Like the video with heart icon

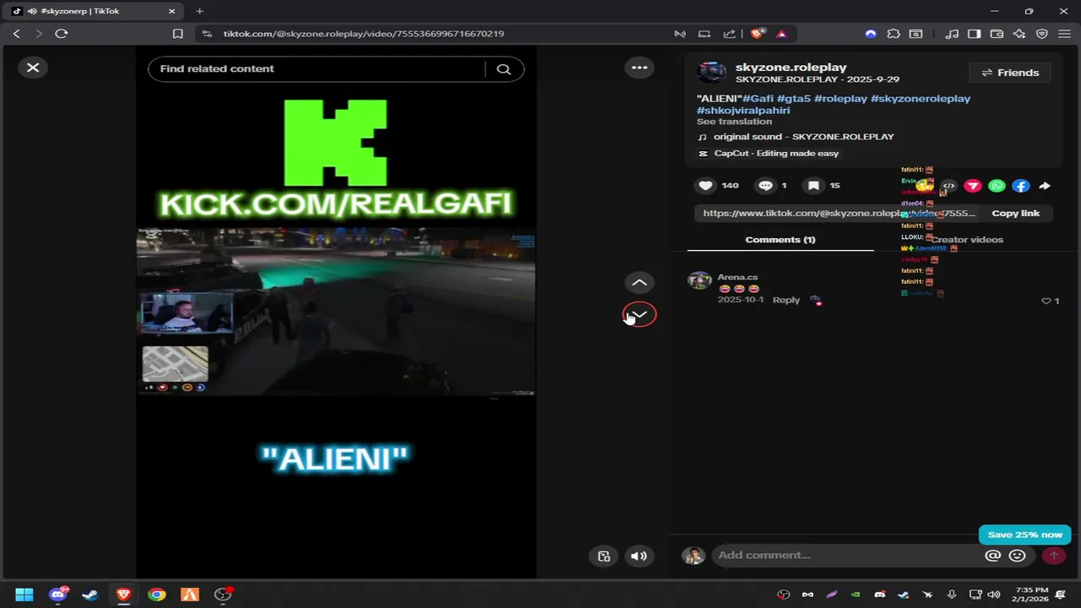pyautogui.click(x=706, y=186)
